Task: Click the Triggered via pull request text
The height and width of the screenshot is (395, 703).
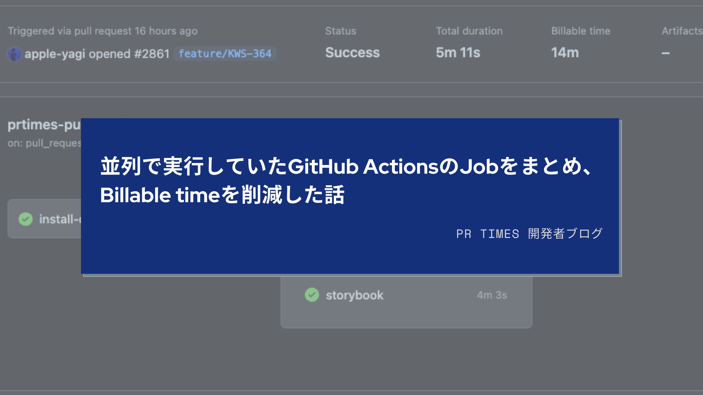Action: pos(103,31)
